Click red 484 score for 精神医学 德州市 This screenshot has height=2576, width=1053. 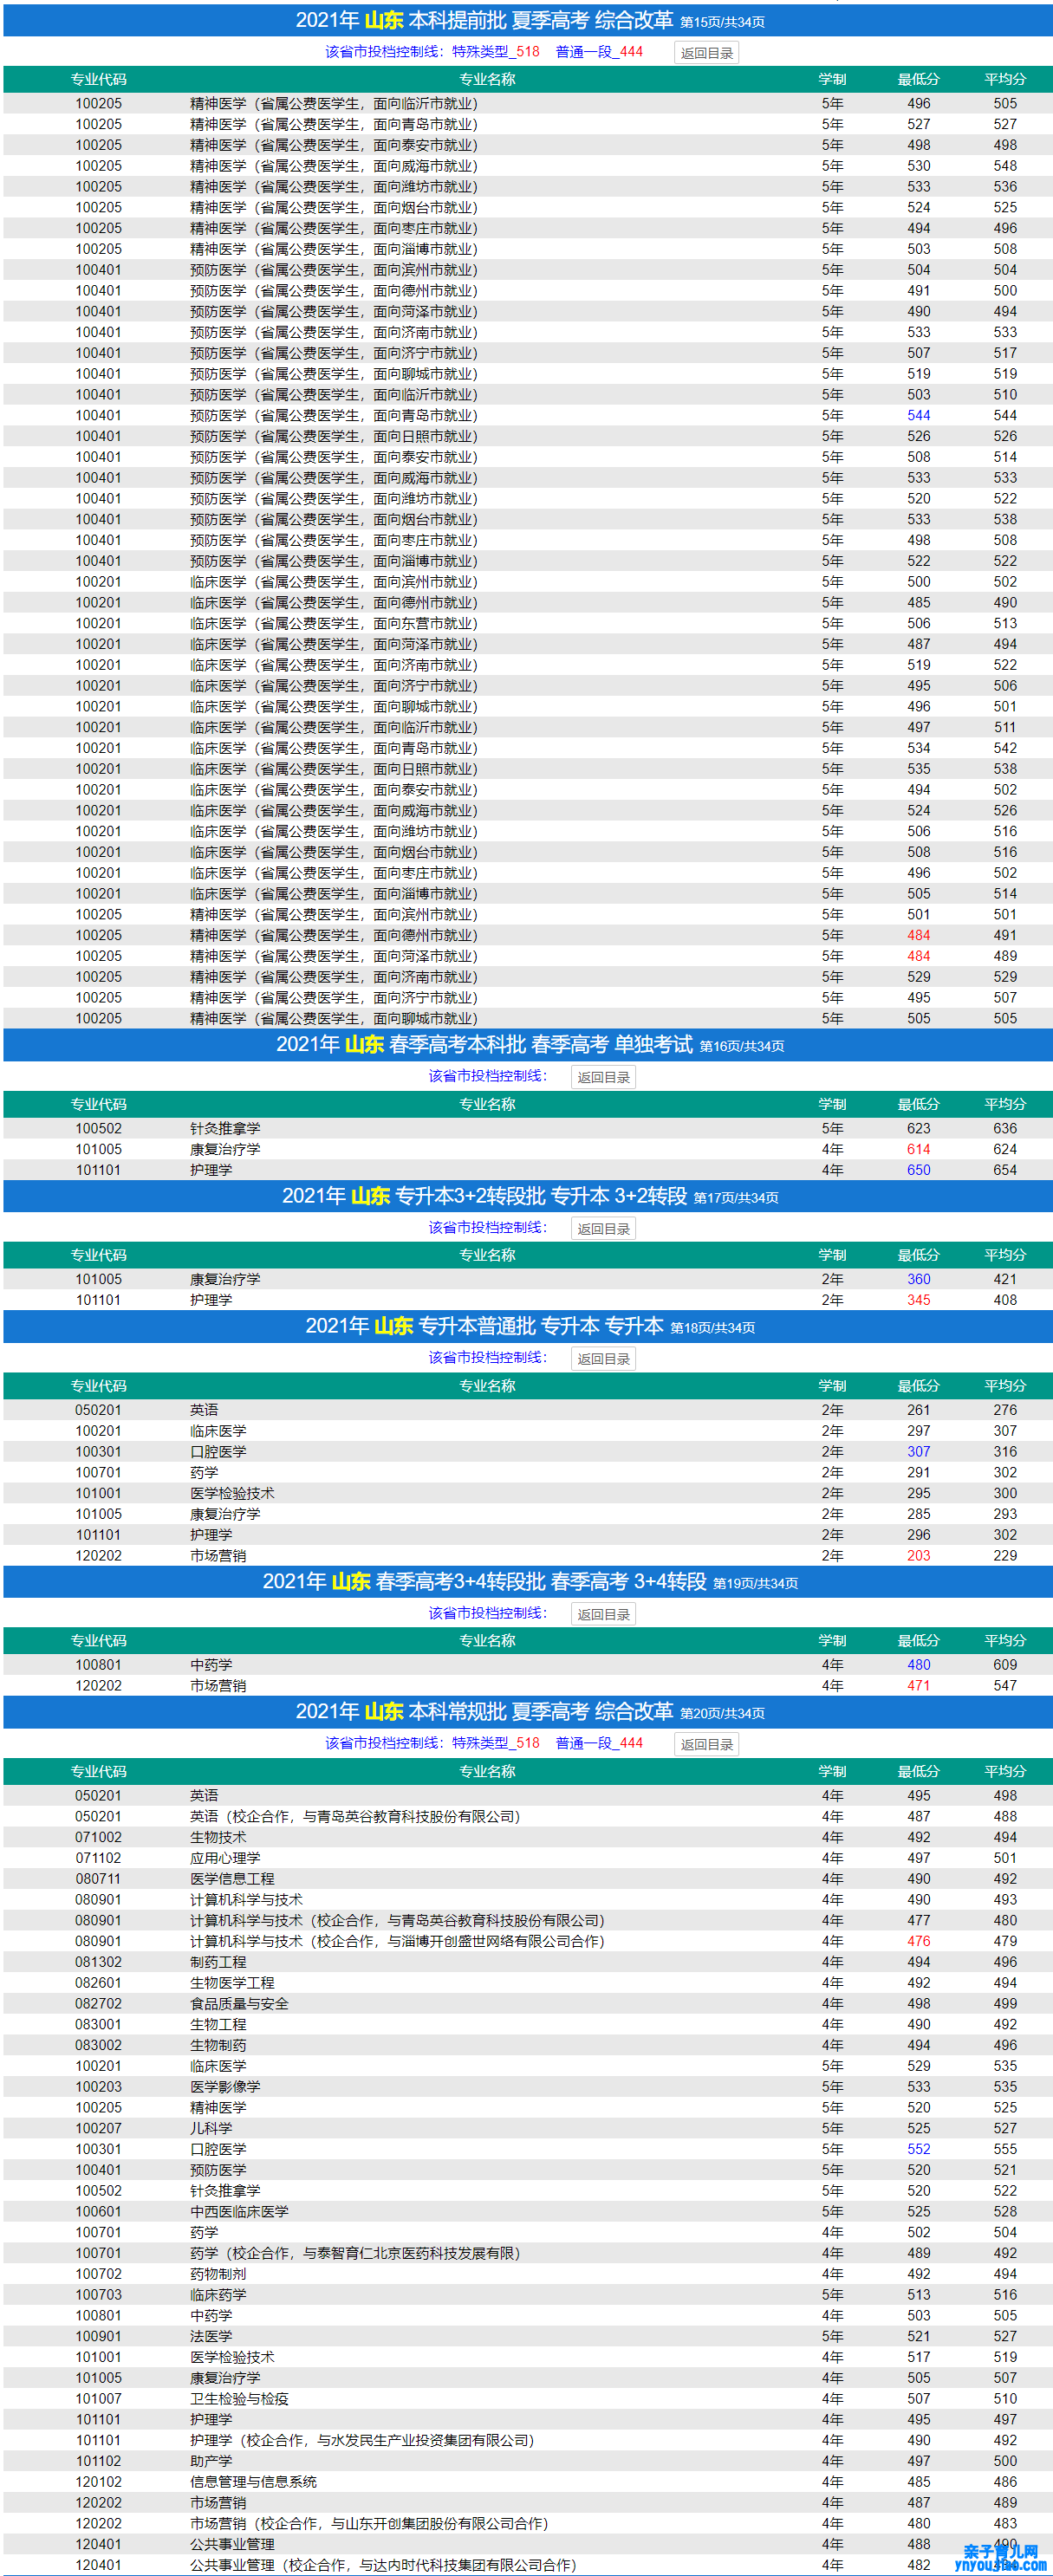pyautogui.click(x=918, y=935)
